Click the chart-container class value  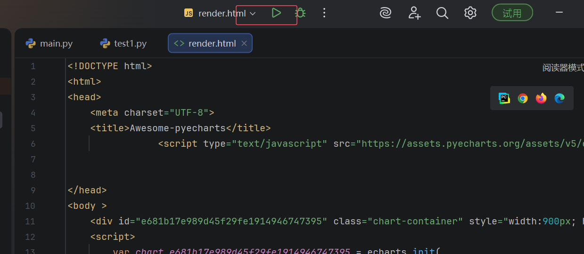tap(415, 222)
